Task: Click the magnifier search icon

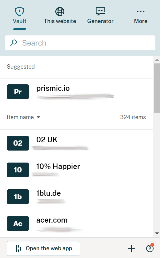Action: click(x=14, y=43)
